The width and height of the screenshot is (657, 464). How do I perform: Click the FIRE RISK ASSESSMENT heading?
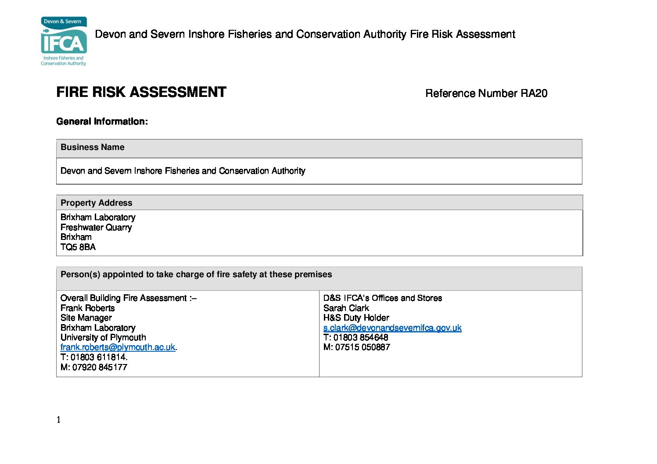(x=141, y=92)
